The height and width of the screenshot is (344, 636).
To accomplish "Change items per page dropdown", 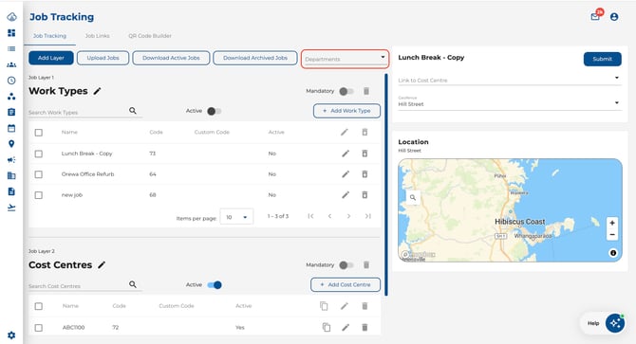I will click(x=237, y=217).
